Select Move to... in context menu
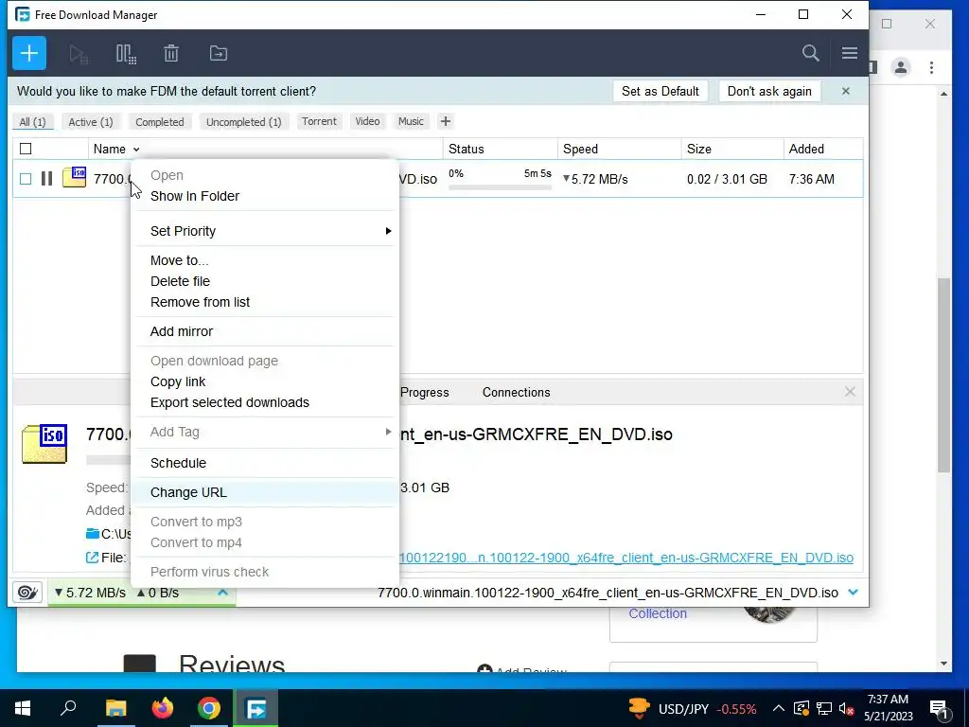Image resolution: width=969 pixels, height=727 pixels. point(265,260)
